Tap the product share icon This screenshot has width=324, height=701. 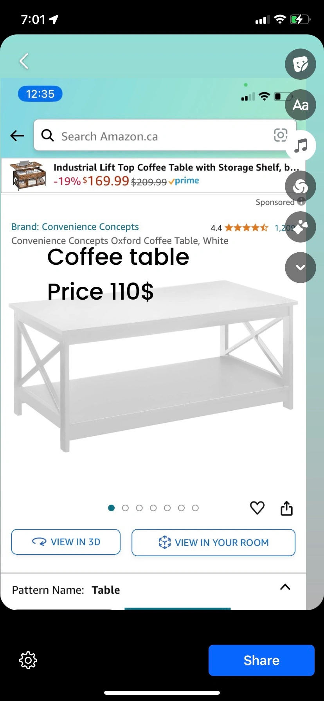click(286, 508)
